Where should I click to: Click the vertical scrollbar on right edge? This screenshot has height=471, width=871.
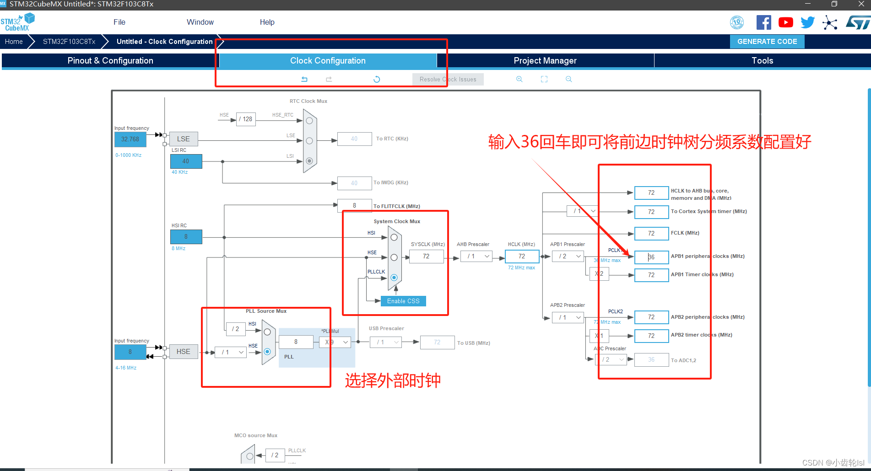869,238
